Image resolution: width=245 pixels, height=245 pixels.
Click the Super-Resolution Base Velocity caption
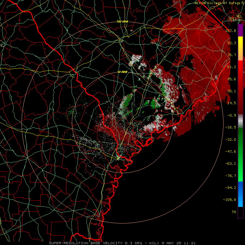coord(122,243)
